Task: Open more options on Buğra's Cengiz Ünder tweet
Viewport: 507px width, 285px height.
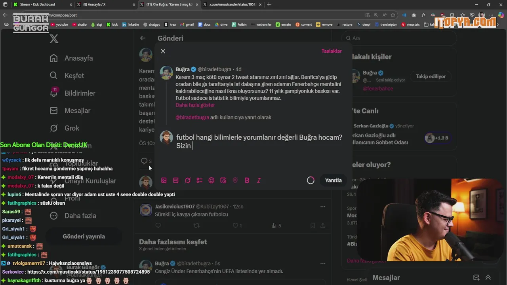Action: click(323, 263)
